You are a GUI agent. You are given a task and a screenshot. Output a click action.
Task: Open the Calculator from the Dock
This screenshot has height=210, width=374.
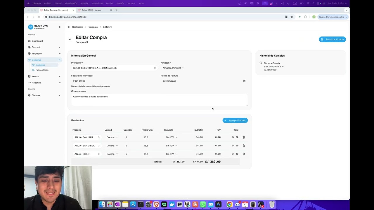(x=253, y=204)
